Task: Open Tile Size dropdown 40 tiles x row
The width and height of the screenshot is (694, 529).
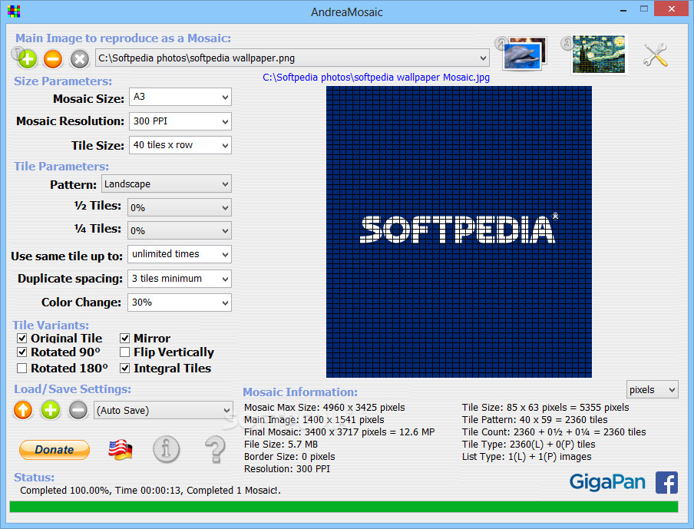Action: click(180, 145)
